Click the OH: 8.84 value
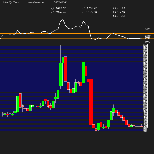This screenshot has width=154, height=154. tap(119, 12)
